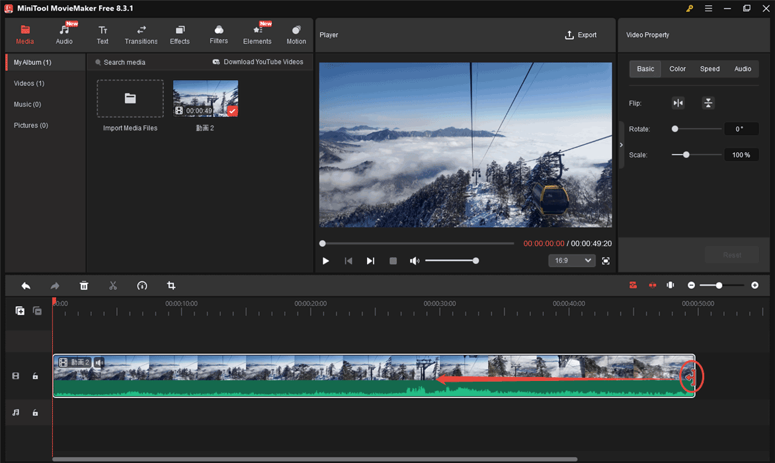Mute the player volume icon
The height and width of the screenshot is (463, 775).
click(415, 261)
